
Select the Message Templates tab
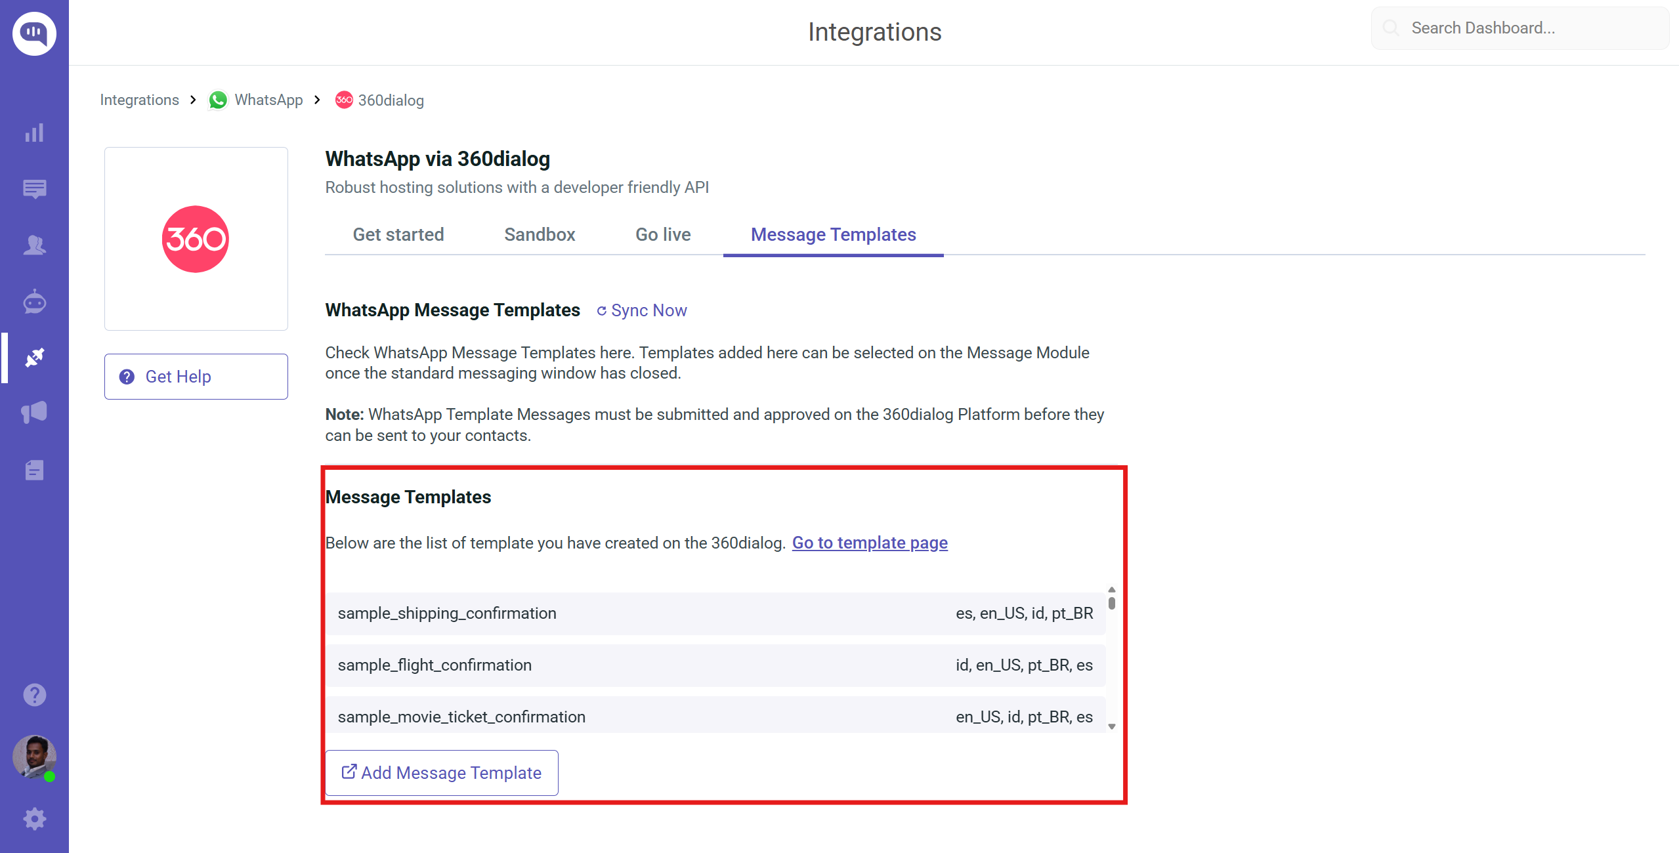[833, 235]
